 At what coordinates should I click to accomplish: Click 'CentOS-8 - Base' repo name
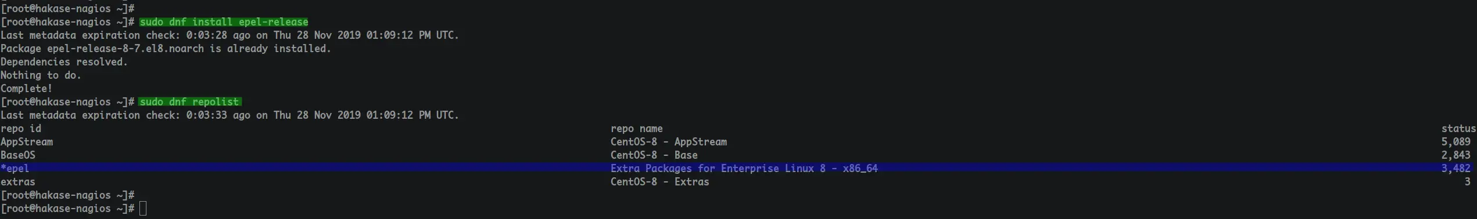(x=654, y=155)
